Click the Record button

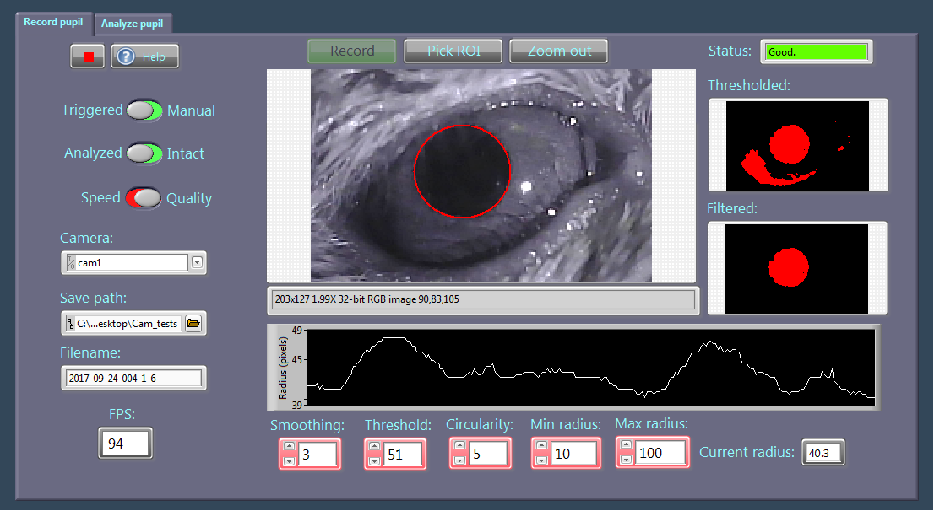click(x=352, y=51)
